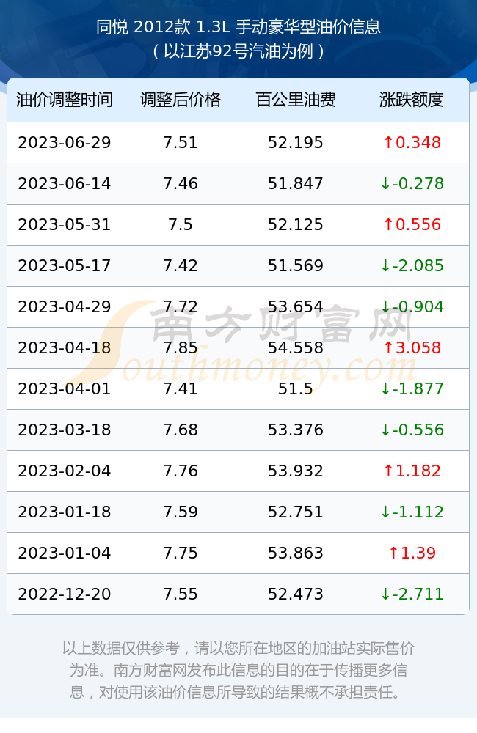Select the date cell 2023-06-29
477x733 pixels.
(x=65, y=143)
